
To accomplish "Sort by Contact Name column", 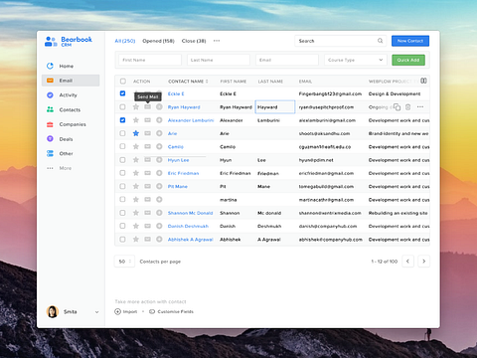I will (188, 82).
